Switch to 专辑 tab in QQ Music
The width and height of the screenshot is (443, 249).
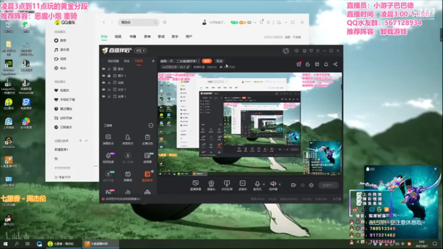[133, 37]
